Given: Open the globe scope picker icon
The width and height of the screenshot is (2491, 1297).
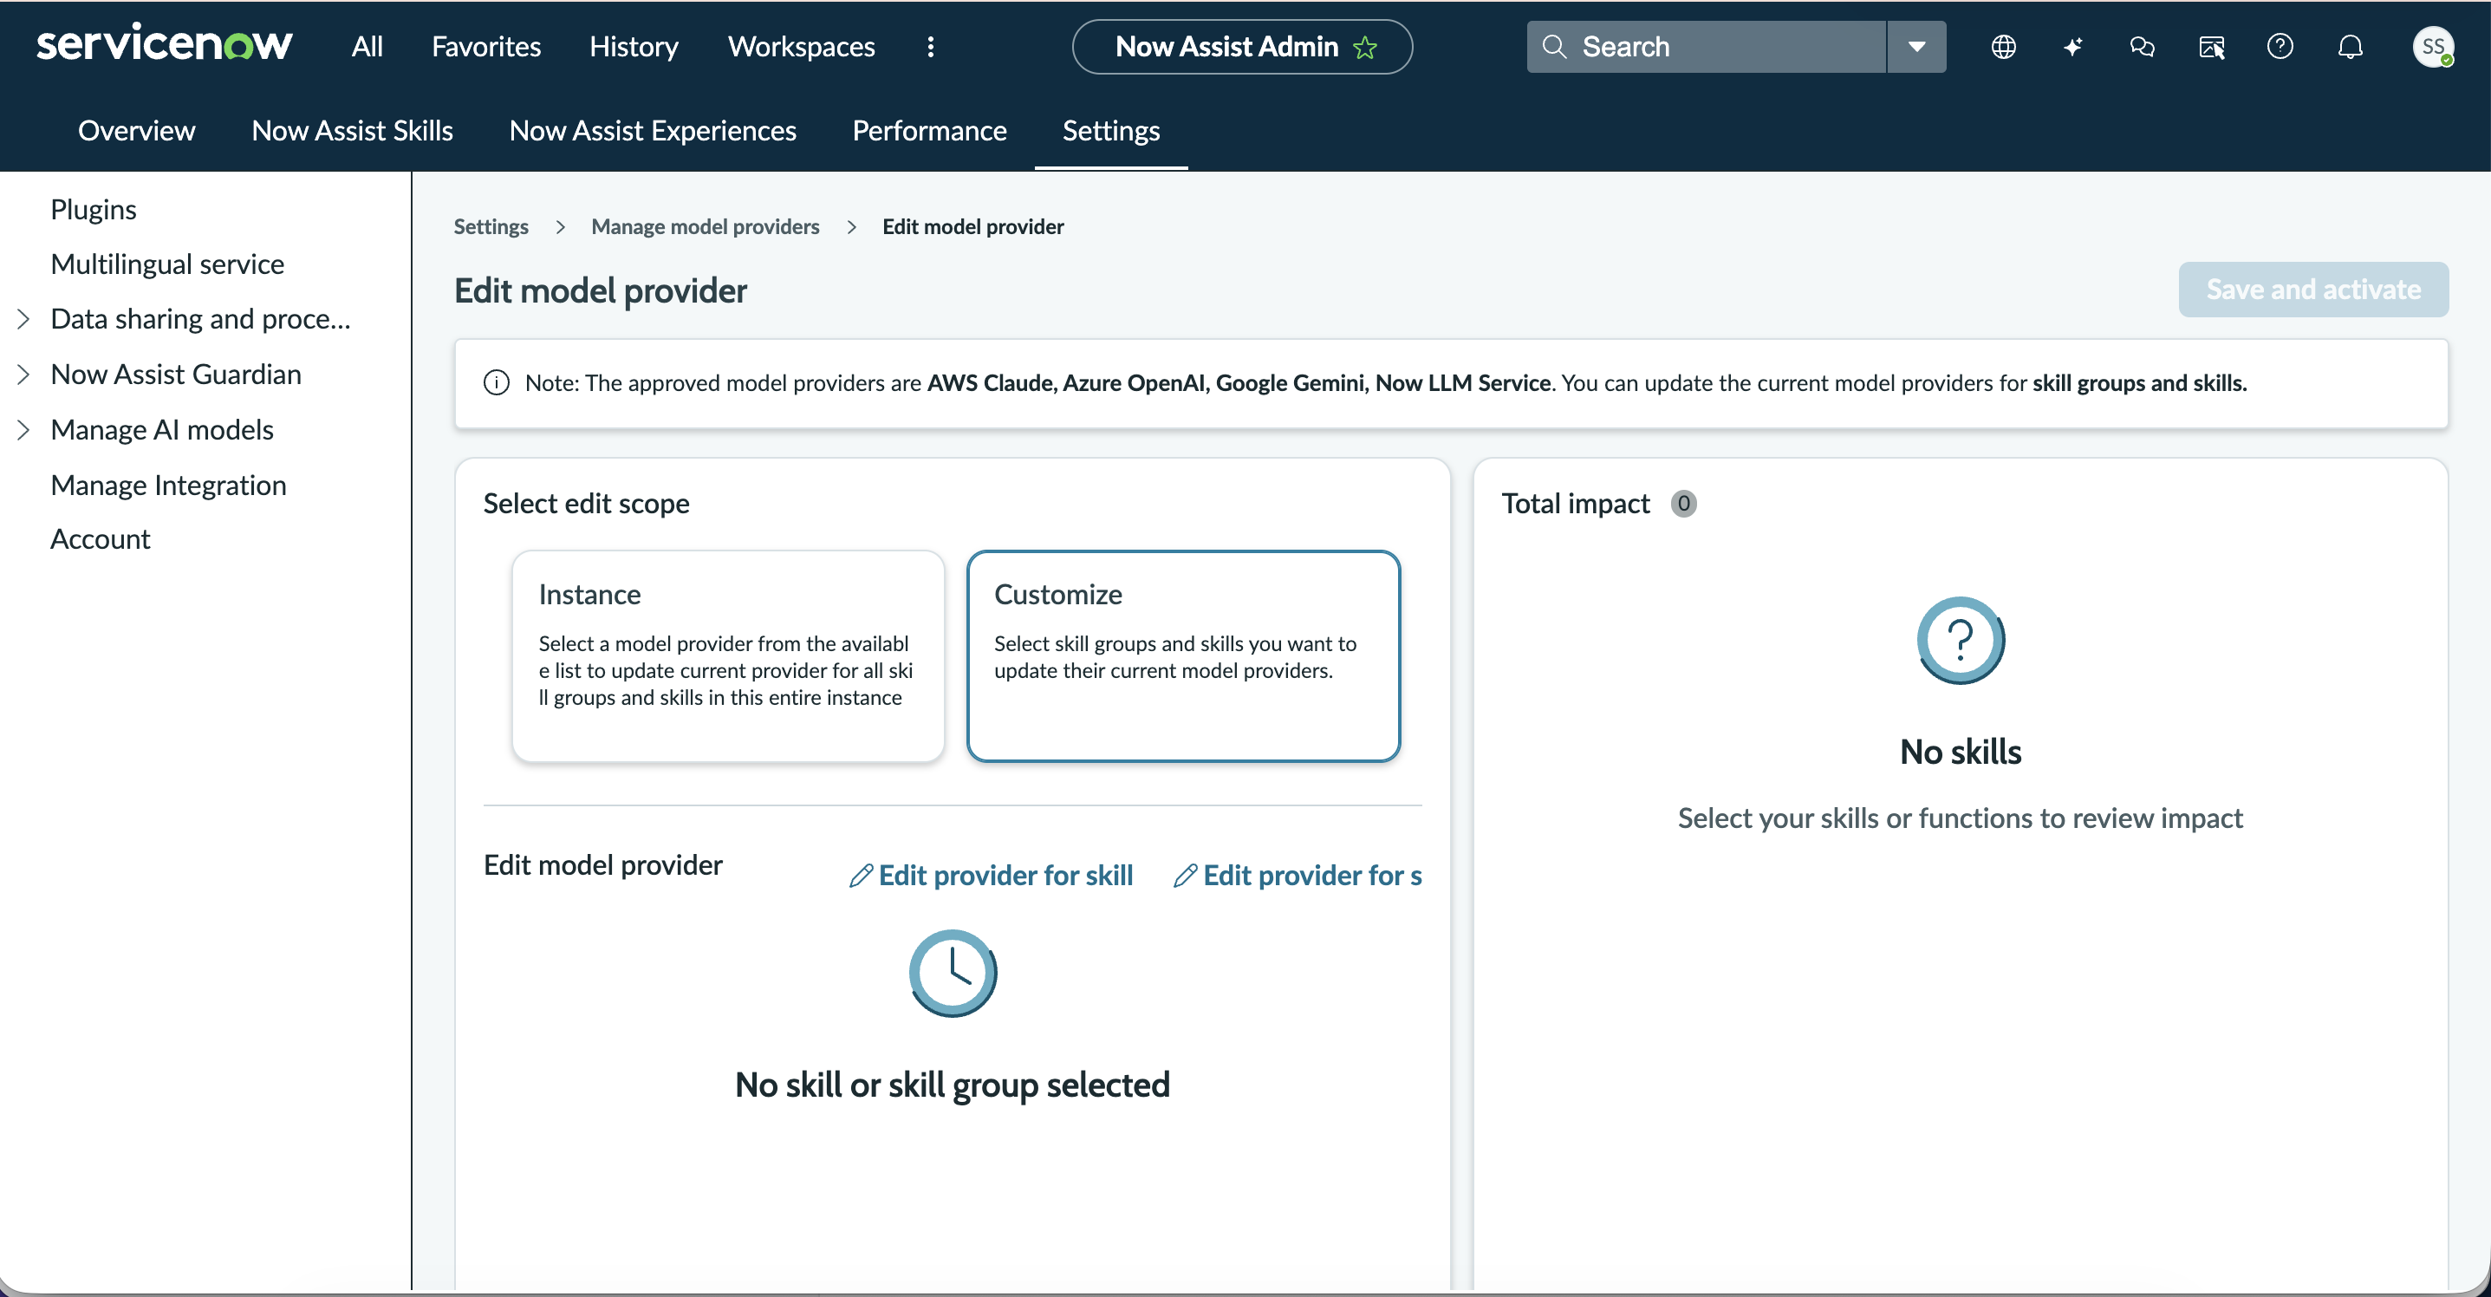Looking at the screenshot, I should (2004, 47).
